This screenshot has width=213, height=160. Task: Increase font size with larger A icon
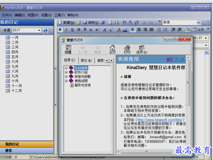pos(105,30)
